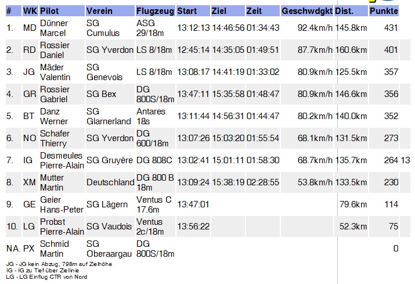Click the SG Bex club cell

coord(102,94)
